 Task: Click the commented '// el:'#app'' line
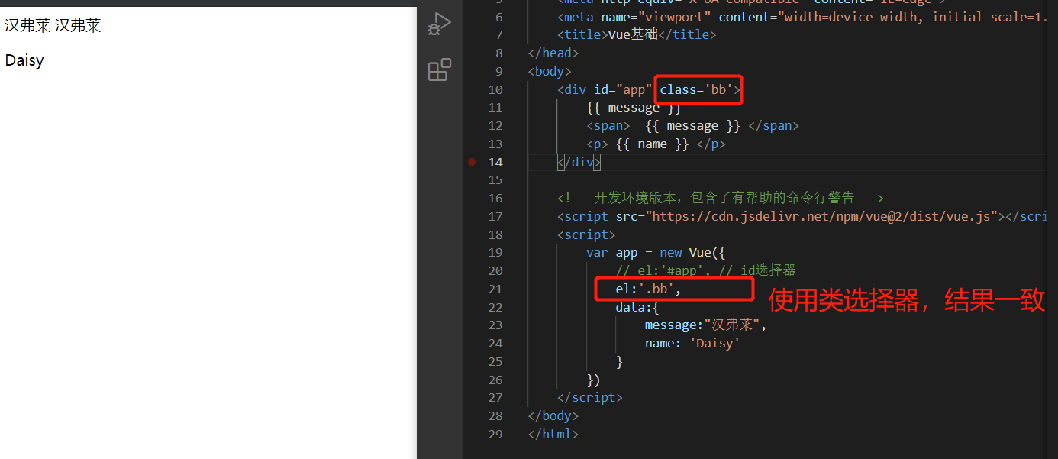click(x=706, y=270)
